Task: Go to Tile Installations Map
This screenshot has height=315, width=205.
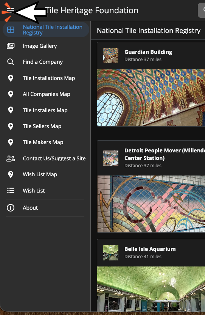Action: click(46, 78)
